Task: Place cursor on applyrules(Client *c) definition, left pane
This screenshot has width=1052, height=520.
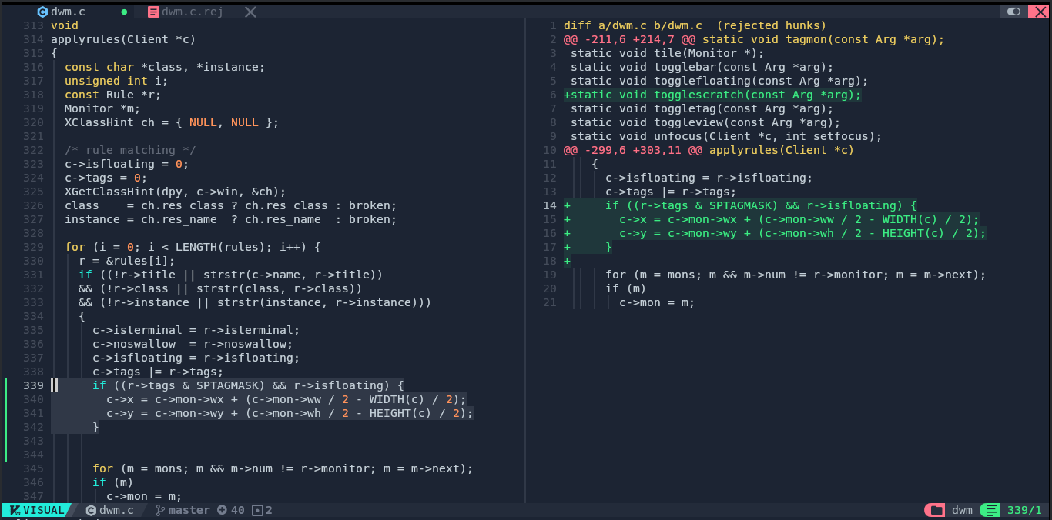Action: point(123,39)
